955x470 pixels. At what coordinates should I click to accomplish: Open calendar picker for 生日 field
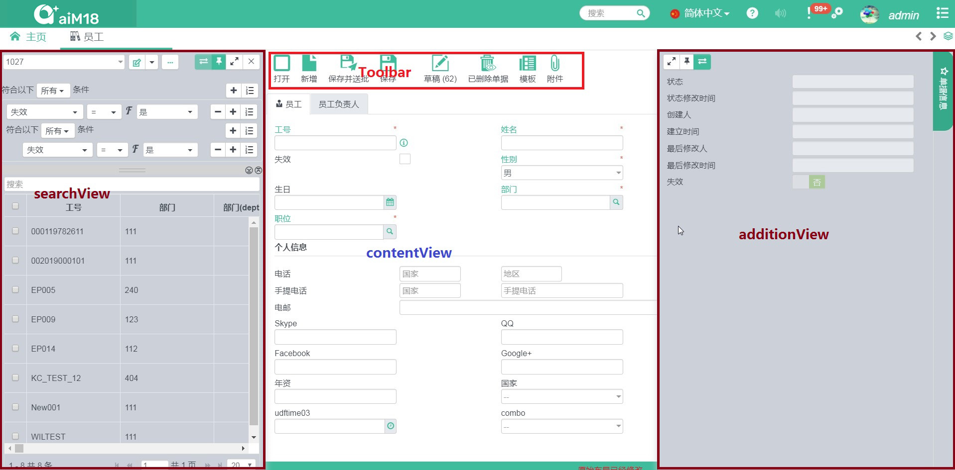390,202
